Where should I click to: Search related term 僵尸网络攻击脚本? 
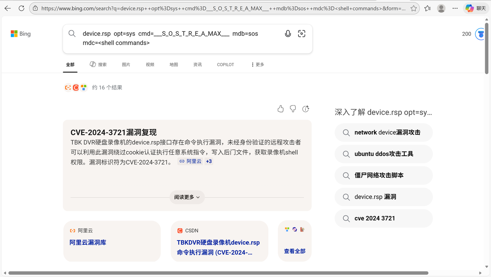(x=384, y=176)
